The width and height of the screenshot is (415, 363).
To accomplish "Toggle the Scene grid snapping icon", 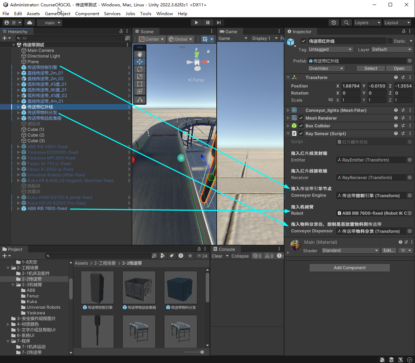I will pos(205,39).
